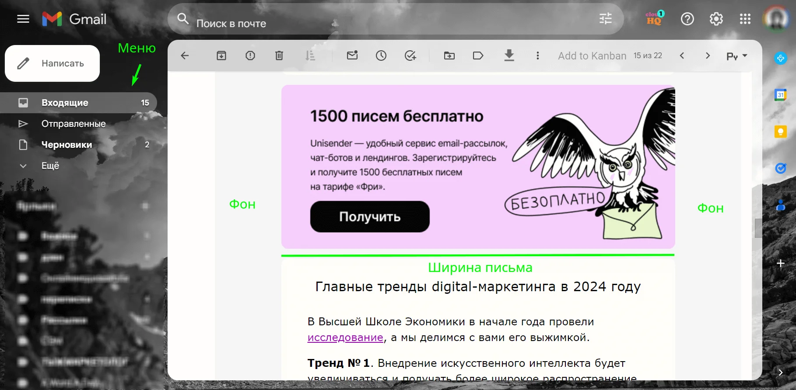This screenshot has height=390, width=796.
Task: Open Google Keep in the side panel
Action: (781, 131)
